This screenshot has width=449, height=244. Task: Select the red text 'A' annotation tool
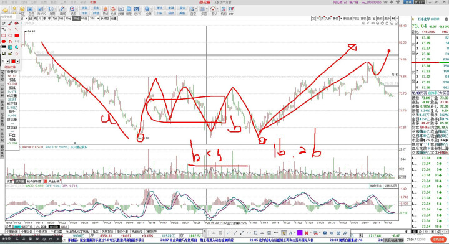pos(11,41)
